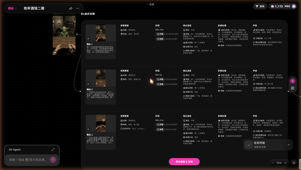Play the 镜头 1 clip

coord(88,39)
